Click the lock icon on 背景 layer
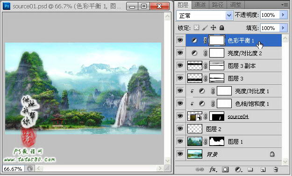The width and height of the screenshot is (292, 176). pos(272,154)
